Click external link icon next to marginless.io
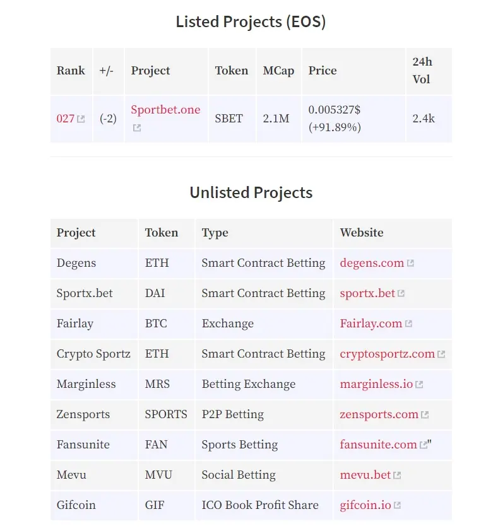The image size is (498, 531). (x=419, y=384)
